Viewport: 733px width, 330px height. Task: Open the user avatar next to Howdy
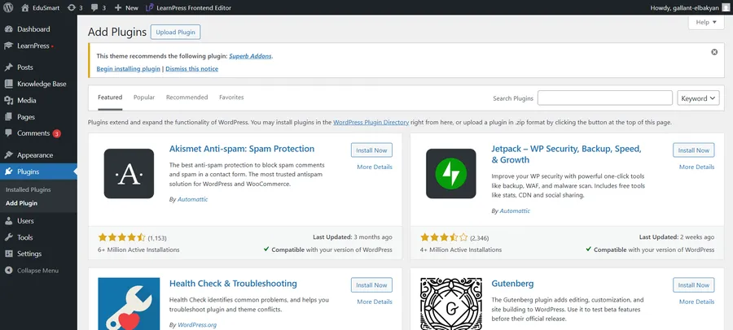click(725, 7)
